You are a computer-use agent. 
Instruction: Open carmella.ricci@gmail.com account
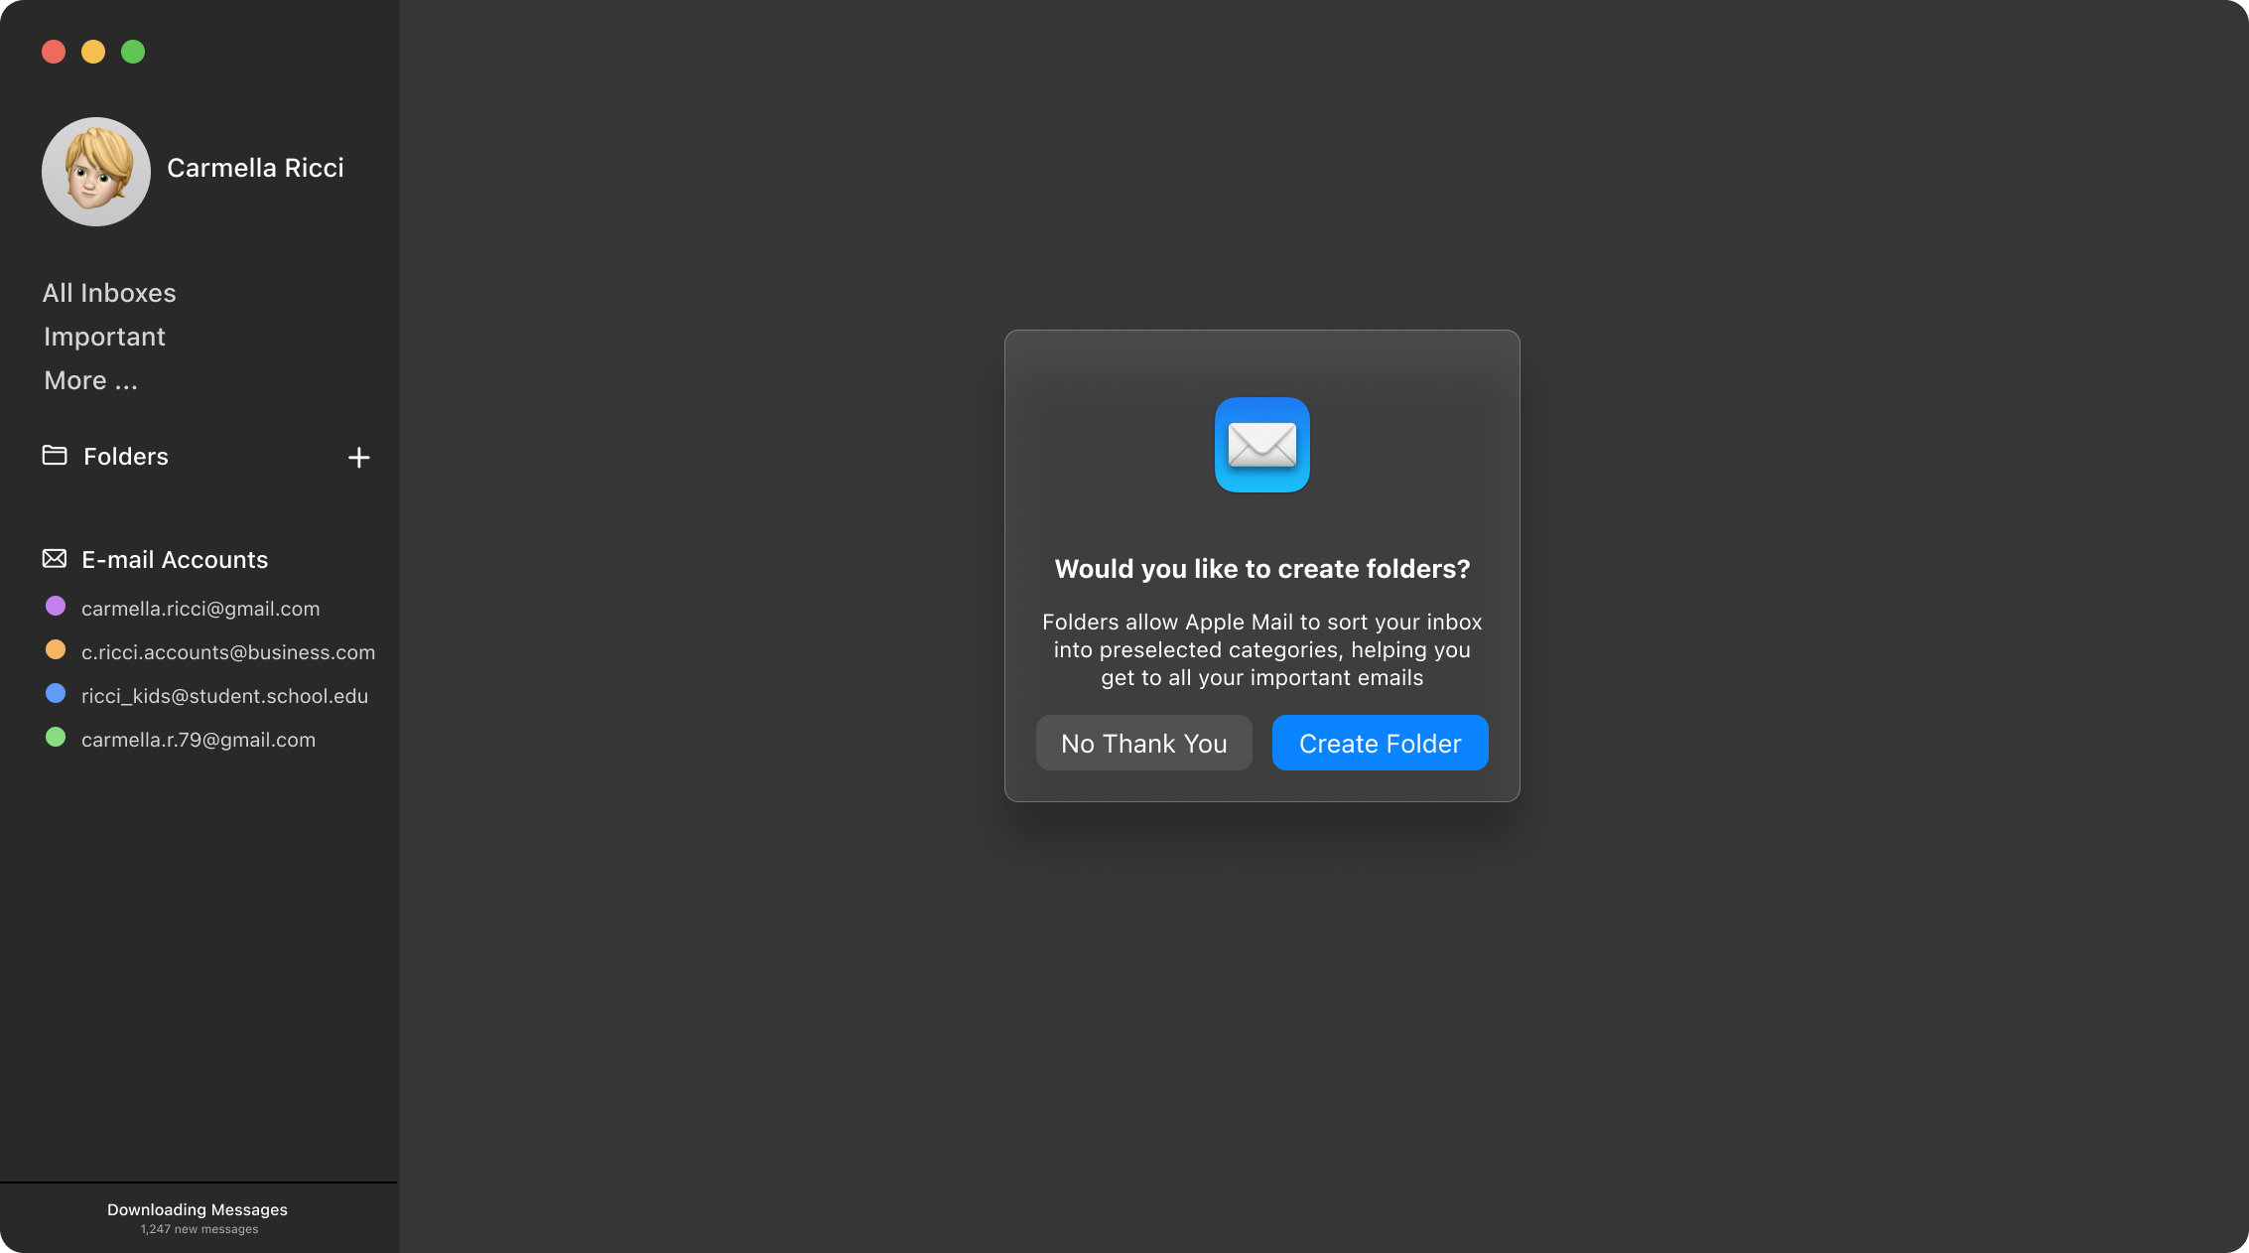click(x=200, y=609)
